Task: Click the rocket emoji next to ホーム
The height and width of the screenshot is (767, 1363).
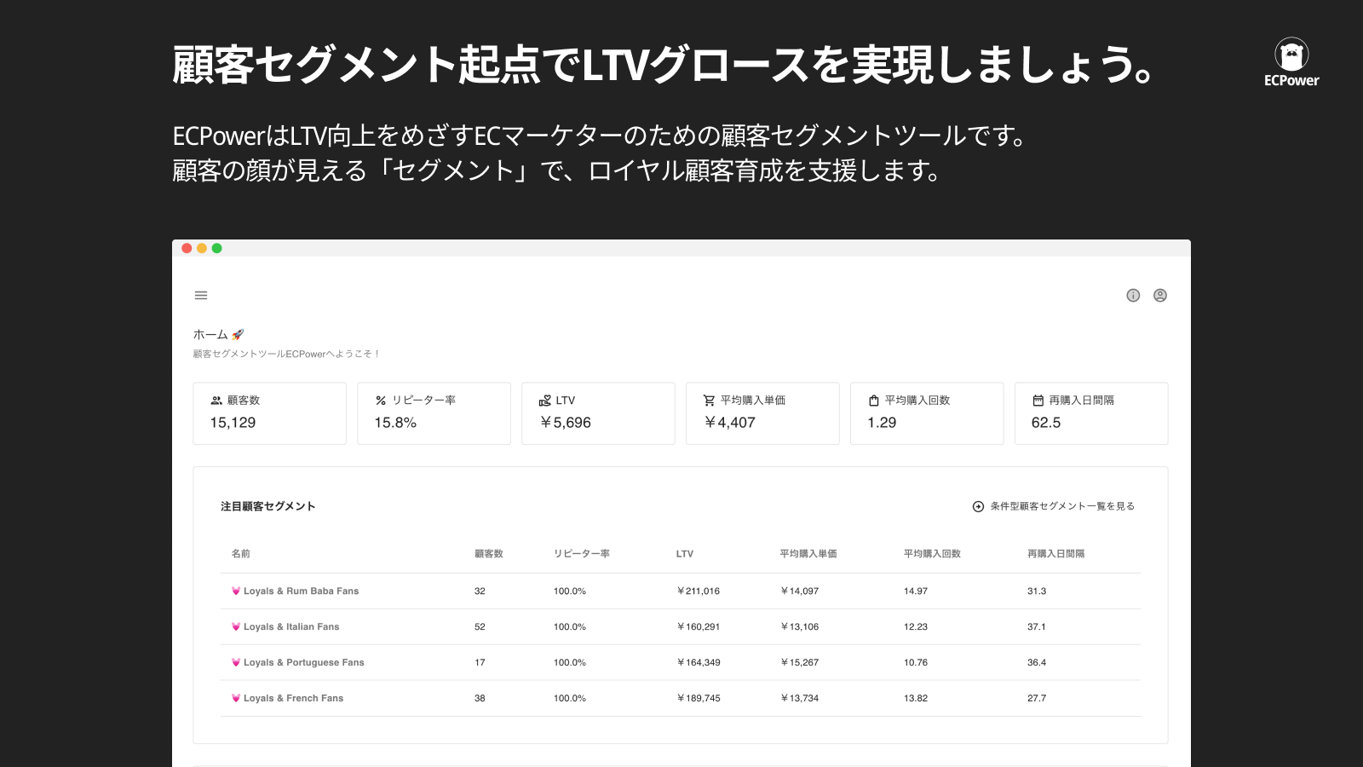Action: click(238, 335)
